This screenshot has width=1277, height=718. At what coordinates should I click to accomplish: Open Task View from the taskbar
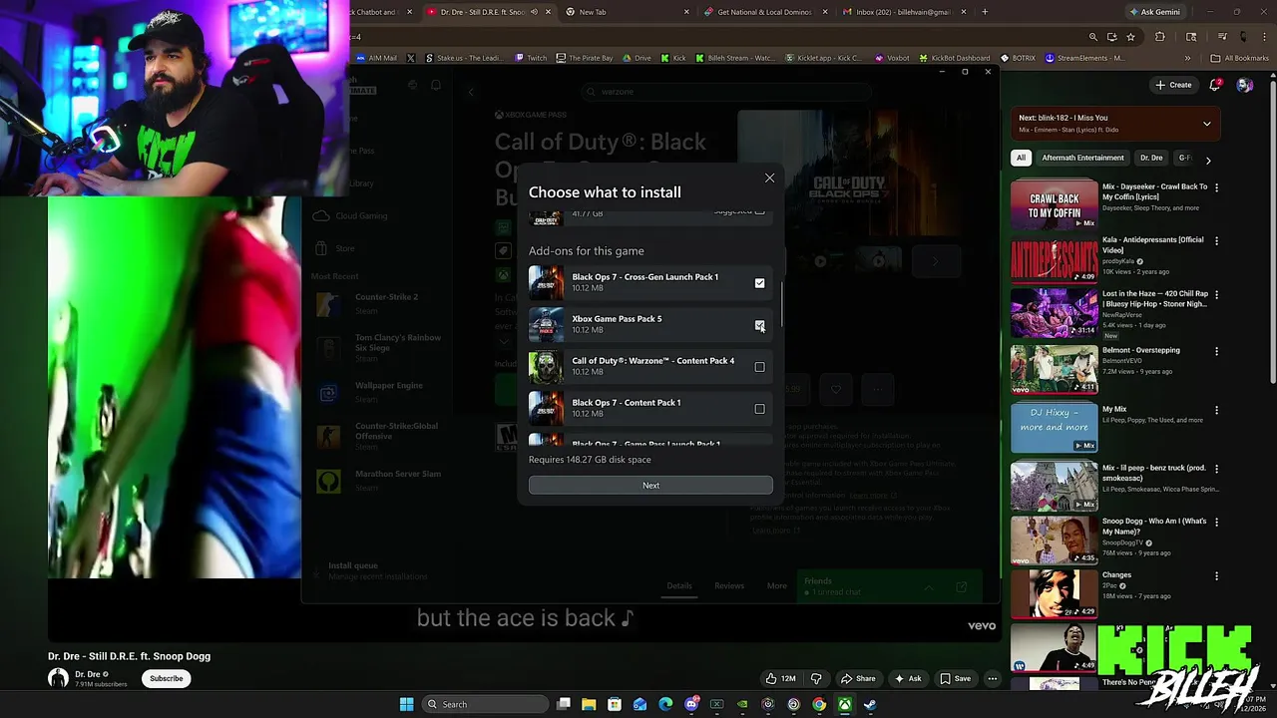pos(564,704)
